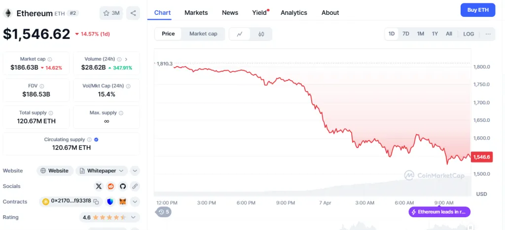This screenshot has height=230, width=505.
Task: Select the Price toggle option
Action: [x=168, y=34]
